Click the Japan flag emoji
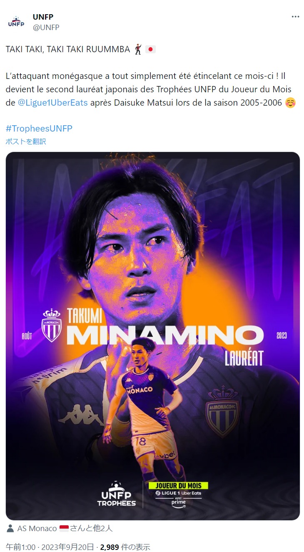The width and height of the screenshot is (304, 552). (150, 49)
